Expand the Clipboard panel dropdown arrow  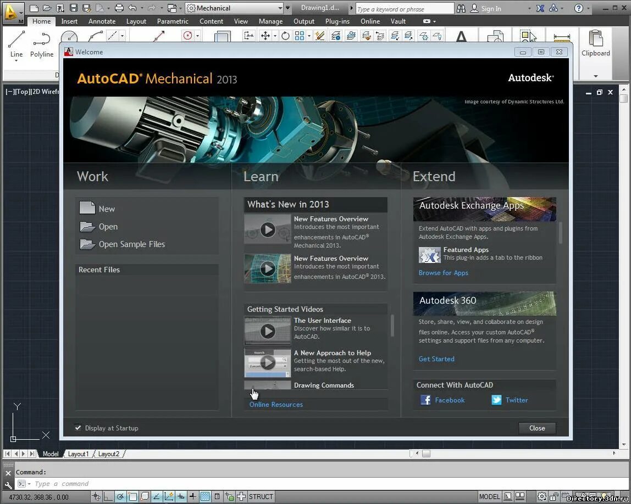(x=596, y=76)
